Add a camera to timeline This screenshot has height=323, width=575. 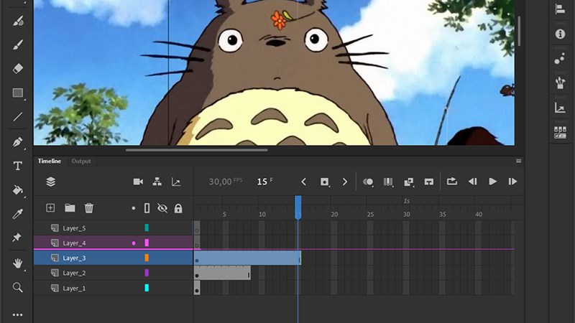(138, 182)
